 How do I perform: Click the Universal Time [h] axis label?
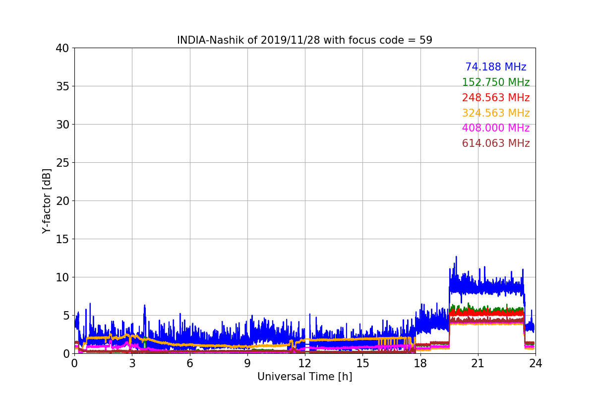[x=304, y=377]
